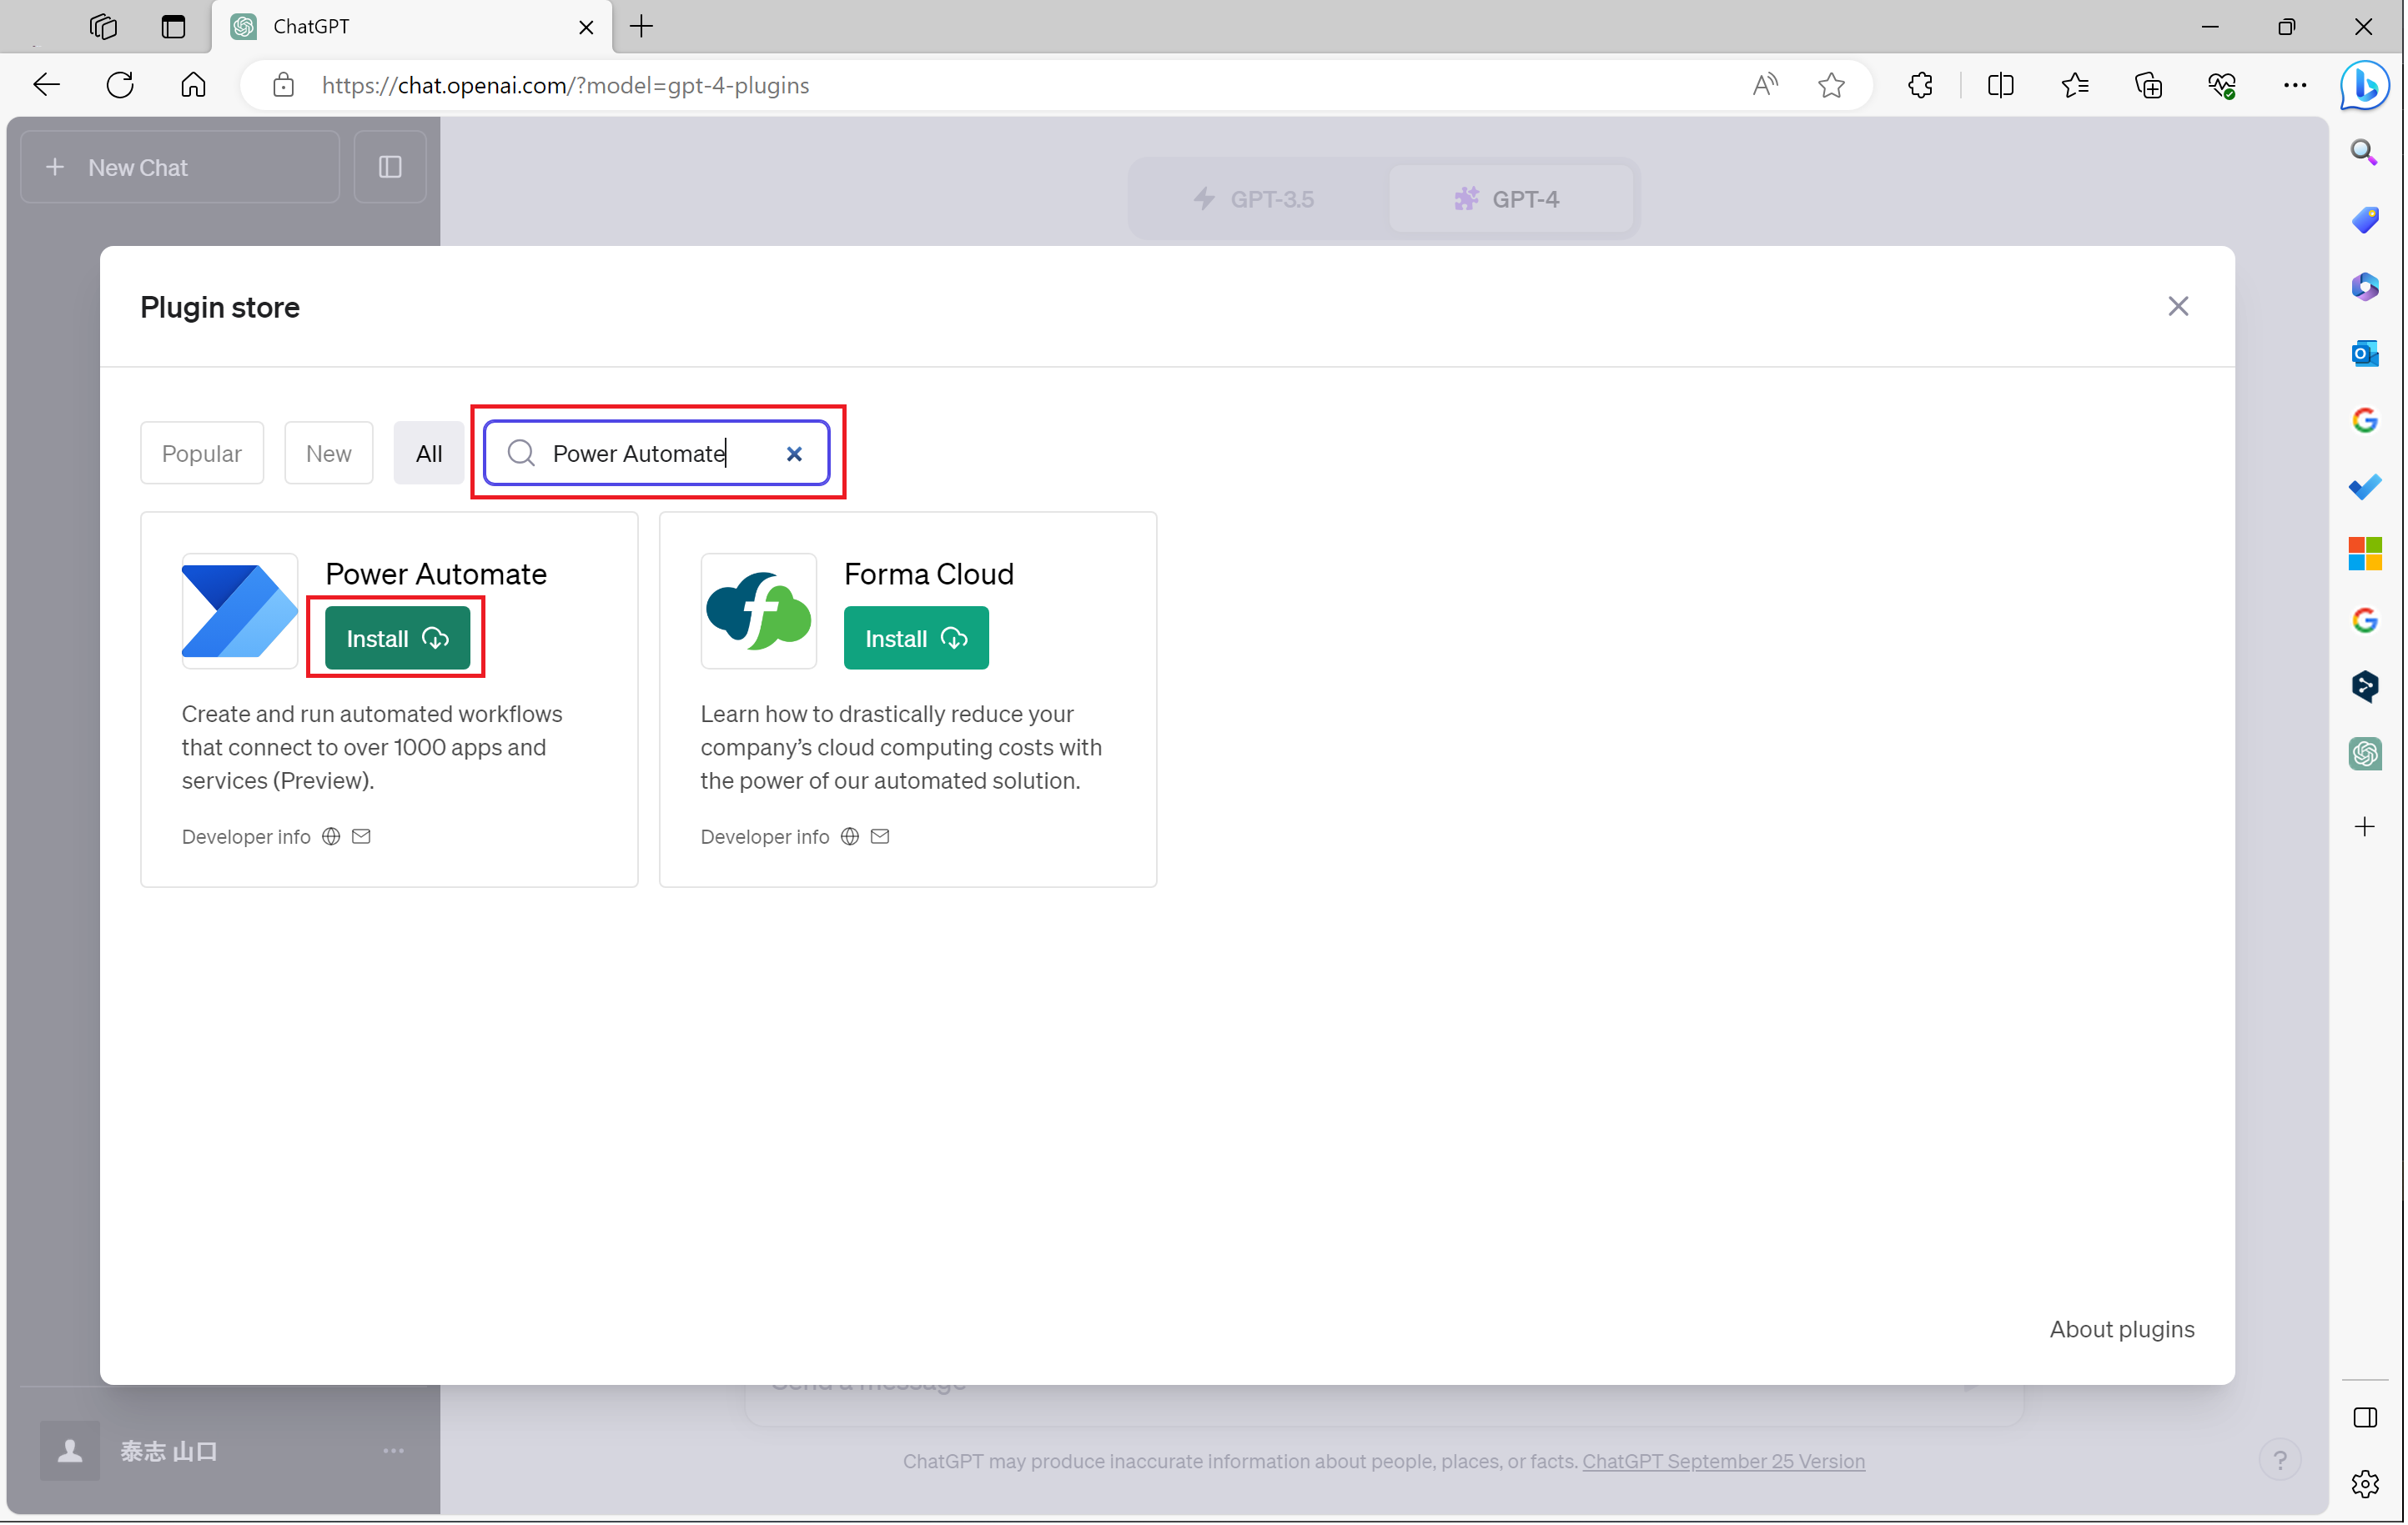This screenshot has width=2408, height=1525.
Task: Collapse the ChatGPT sidebar panel
Action: (390, 167)
